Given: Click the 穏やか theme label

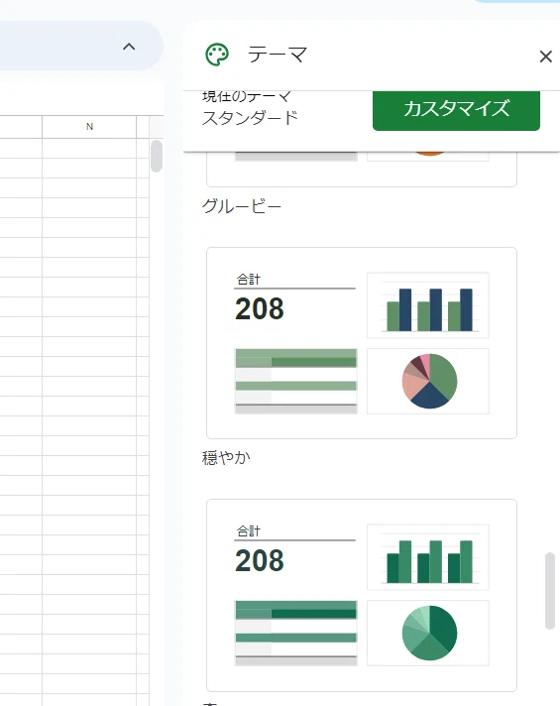Looking at the screenshot, I should tap(226, 457).
